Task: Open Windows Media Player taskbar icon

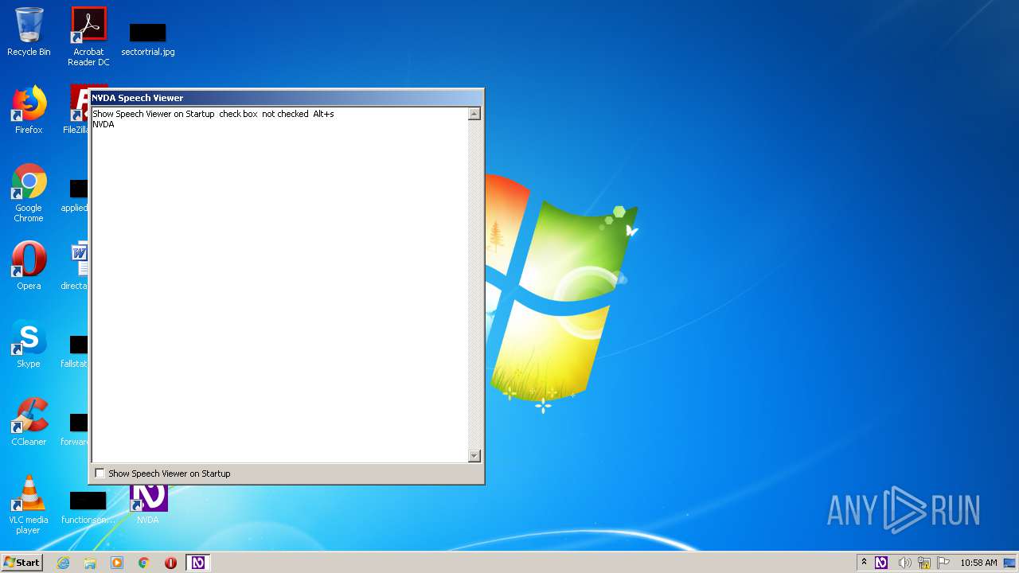Action: 117,563
